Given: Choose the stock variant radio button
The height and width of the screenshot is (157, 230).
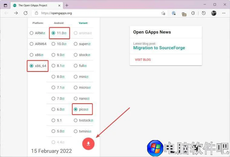Looking at the screenshot, I should click(x=76, y=55).
